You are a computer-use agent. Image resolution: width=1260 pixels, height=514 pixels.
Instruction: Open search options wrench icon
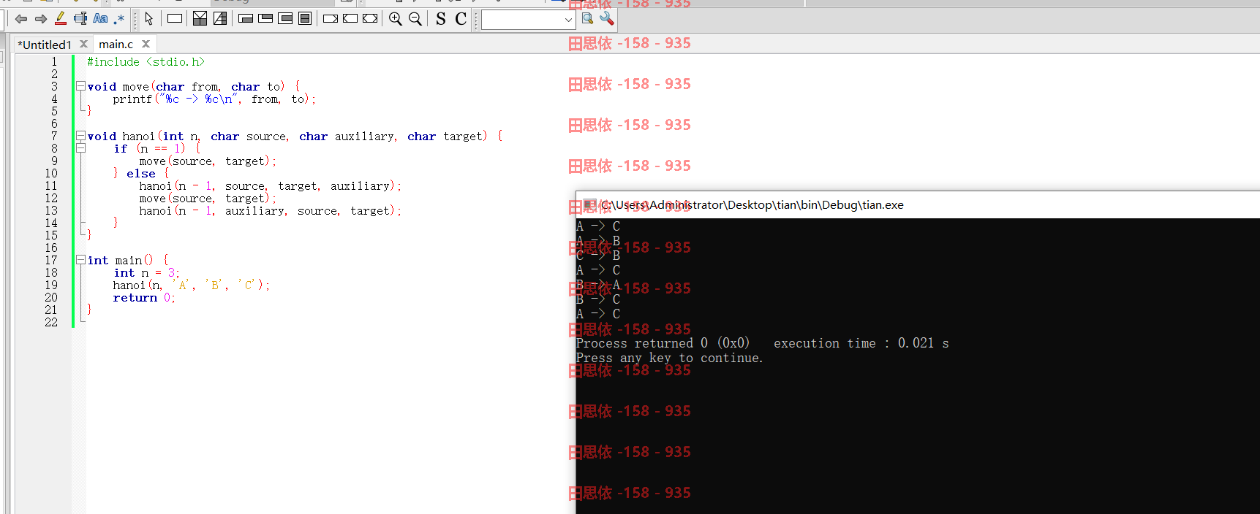coord(606,19)
